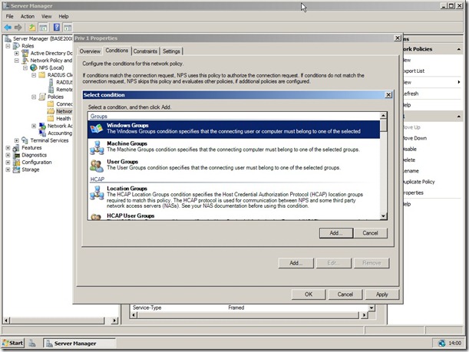Click Apply in Priv 1 Properties
Screen dimensions: 469x352
[382, 294]
